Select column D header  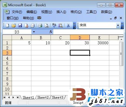pyautogui.click(x=80, y=38)
